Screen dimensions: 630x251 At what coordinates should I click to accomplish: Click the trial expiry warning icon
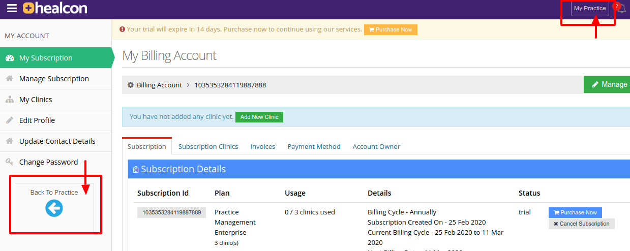point(122,29)
